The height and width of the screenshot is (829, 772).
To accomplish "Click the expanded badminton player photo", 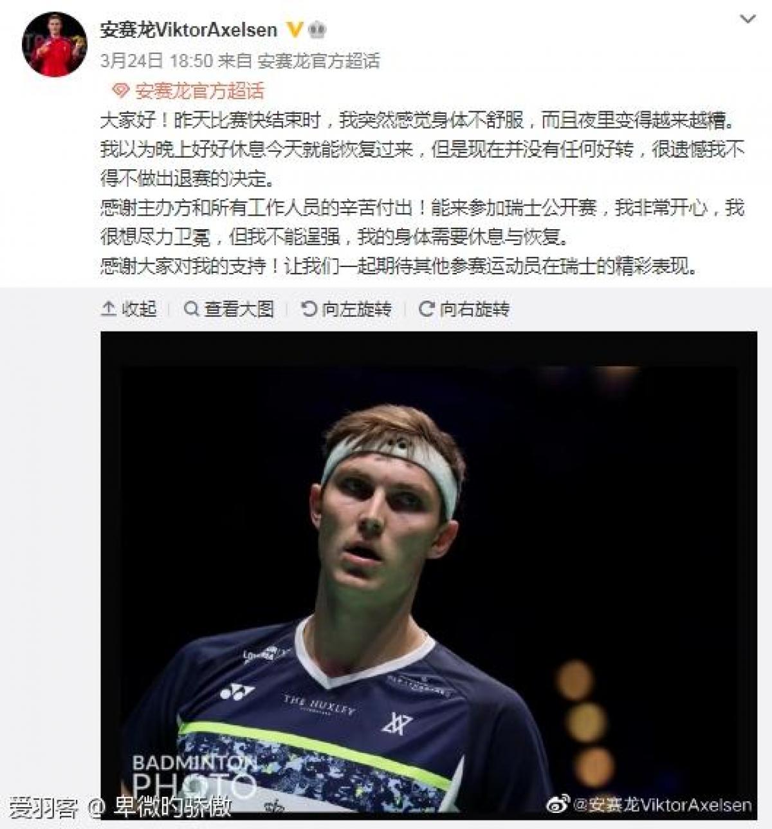I will pyautogui.click(x=428, y=573).
